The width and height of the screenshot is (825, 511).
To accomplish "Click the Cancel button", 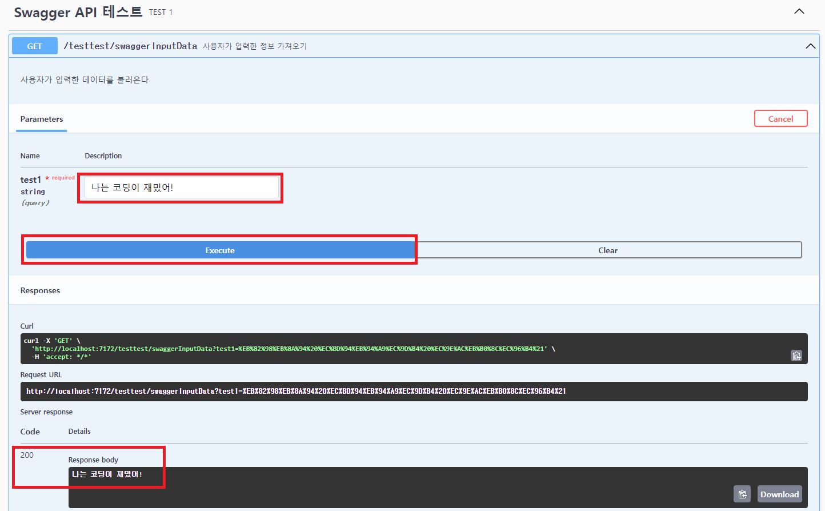I will (x=780, y=119).
